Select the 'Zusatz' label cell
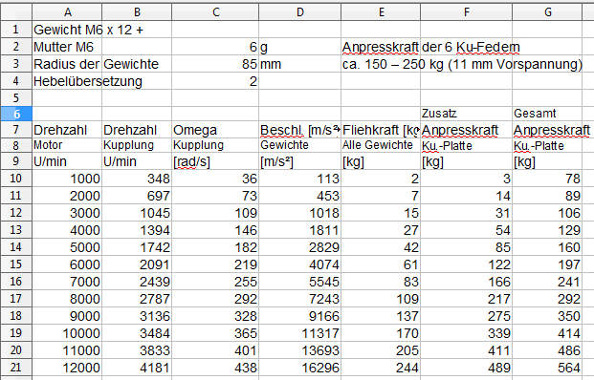594x380 pixels. (x=467, y=114)
